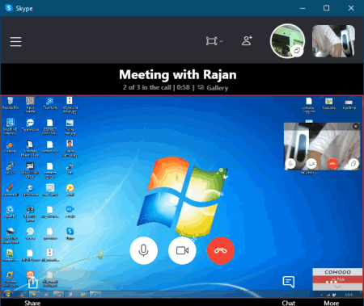The image size is (364, 306).
Task: Add people to the call
Action: point(247,41)
